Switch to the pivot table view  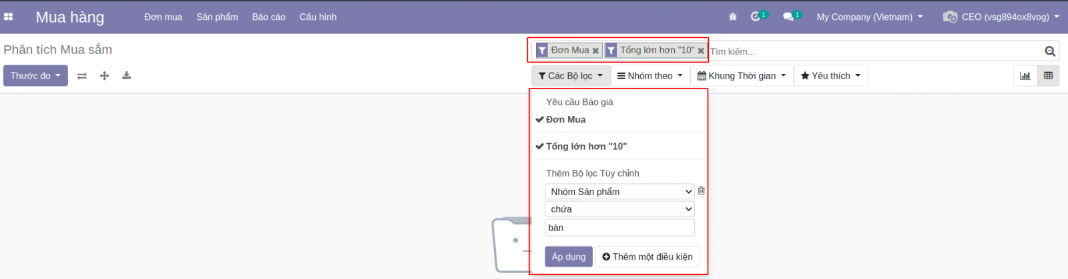pyautogui.click(x=1048, y=76)
